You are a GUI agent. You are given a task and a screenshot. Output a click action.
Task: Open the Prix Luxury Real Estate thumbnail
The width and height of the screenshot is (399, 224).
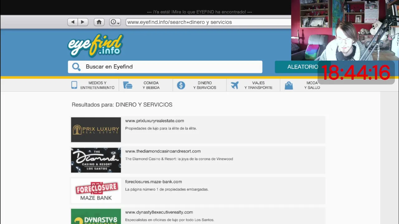pyautogui.click(x=96, y=130)
